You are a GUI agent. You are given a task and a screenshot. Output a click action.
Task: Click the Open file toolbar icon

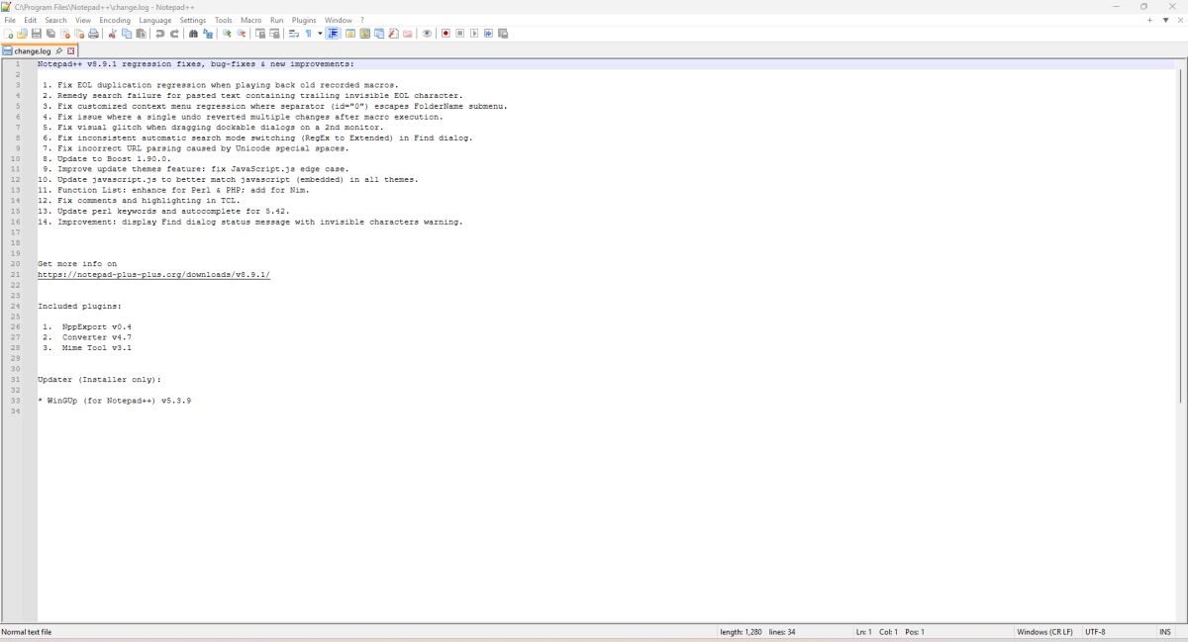pos(22,33)
